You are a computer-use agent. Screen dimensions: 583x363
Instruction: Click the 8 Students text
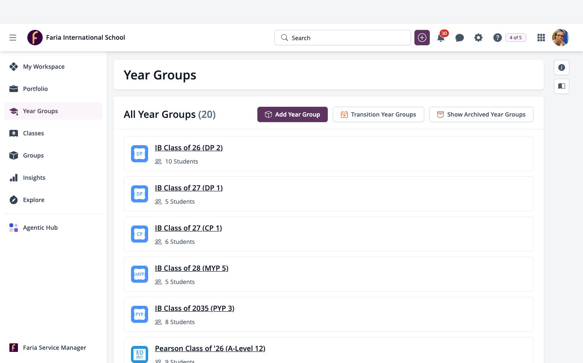(x=180, y=322)
